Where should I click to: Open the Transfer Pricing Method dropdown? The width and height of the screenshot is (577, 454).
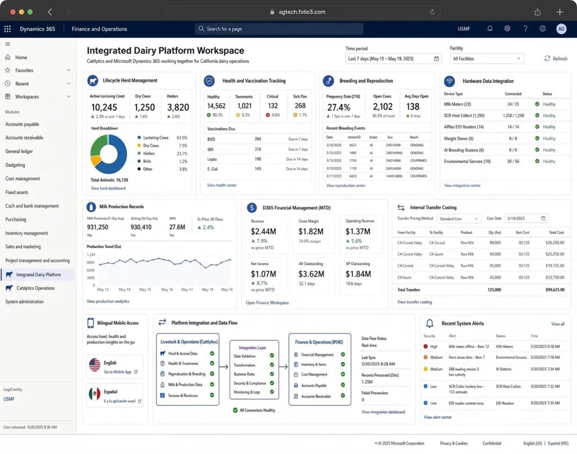[x=459, y=219]
